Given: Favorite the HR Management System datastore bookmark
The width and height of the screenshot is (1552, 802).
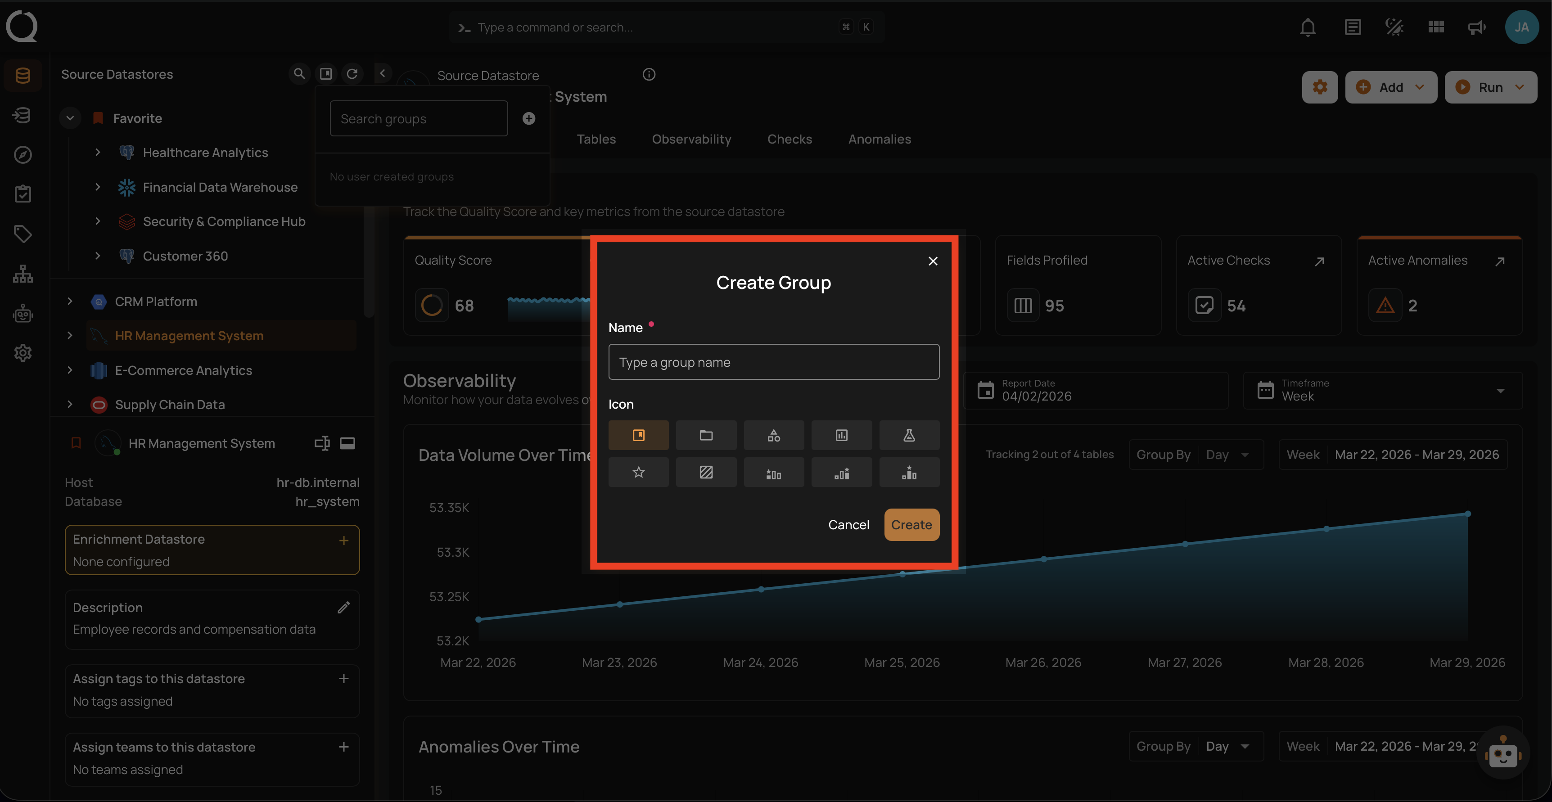Looking at the screenshot, I should (76, 443).
